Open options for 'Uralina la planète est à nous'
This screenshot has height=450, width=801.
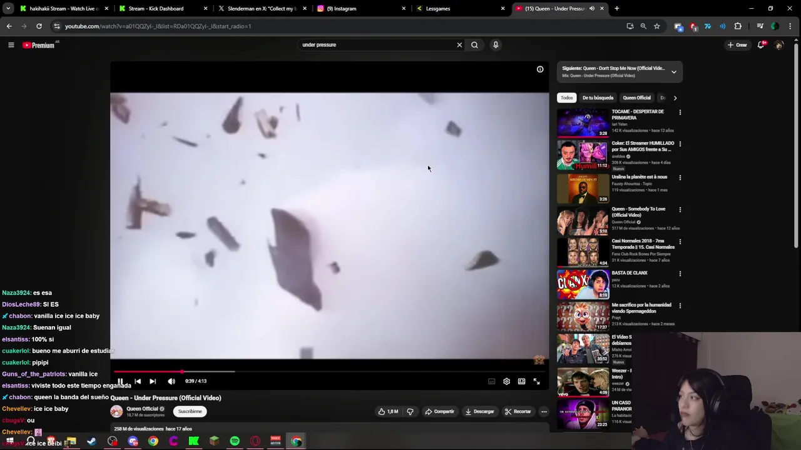click(680, 177)
